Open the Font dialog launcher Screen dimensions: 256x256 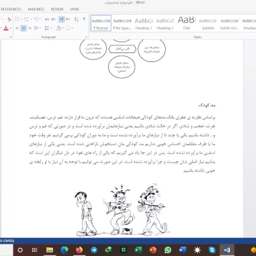[11, 37]
